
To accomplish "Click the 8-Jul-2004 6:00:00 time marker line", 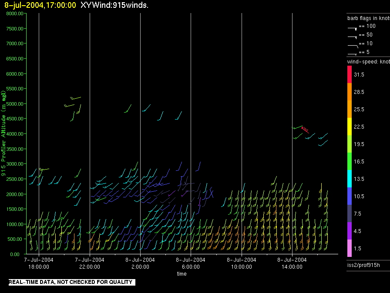I will point(191,133).
